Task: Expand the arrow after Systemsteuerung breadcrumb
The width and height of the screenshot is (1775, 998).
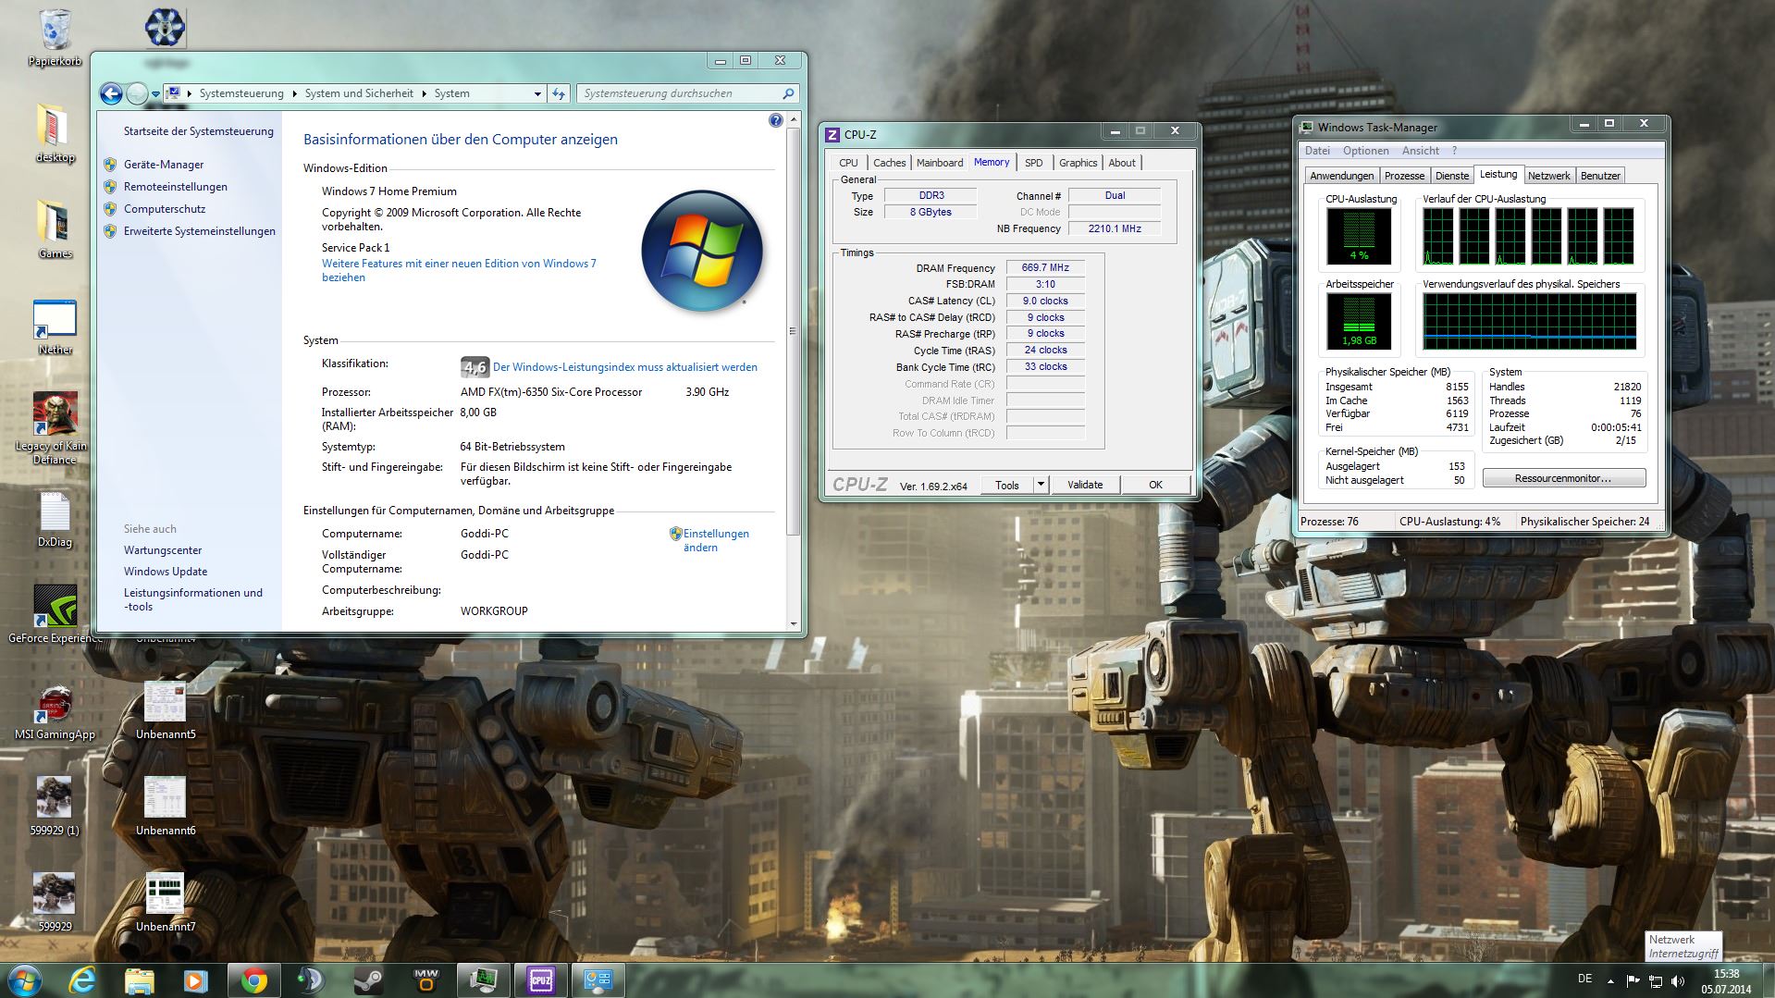Action: tap(294, 93)
